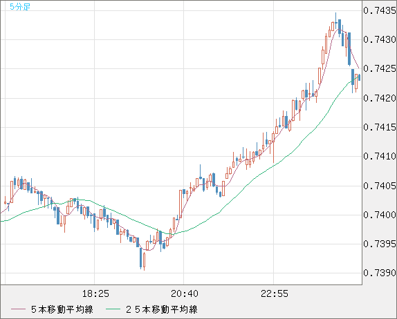This screenshot has width=397, height=319.
Task: Click the 0.7390 price axis label
Action: [x=380, y=273]
